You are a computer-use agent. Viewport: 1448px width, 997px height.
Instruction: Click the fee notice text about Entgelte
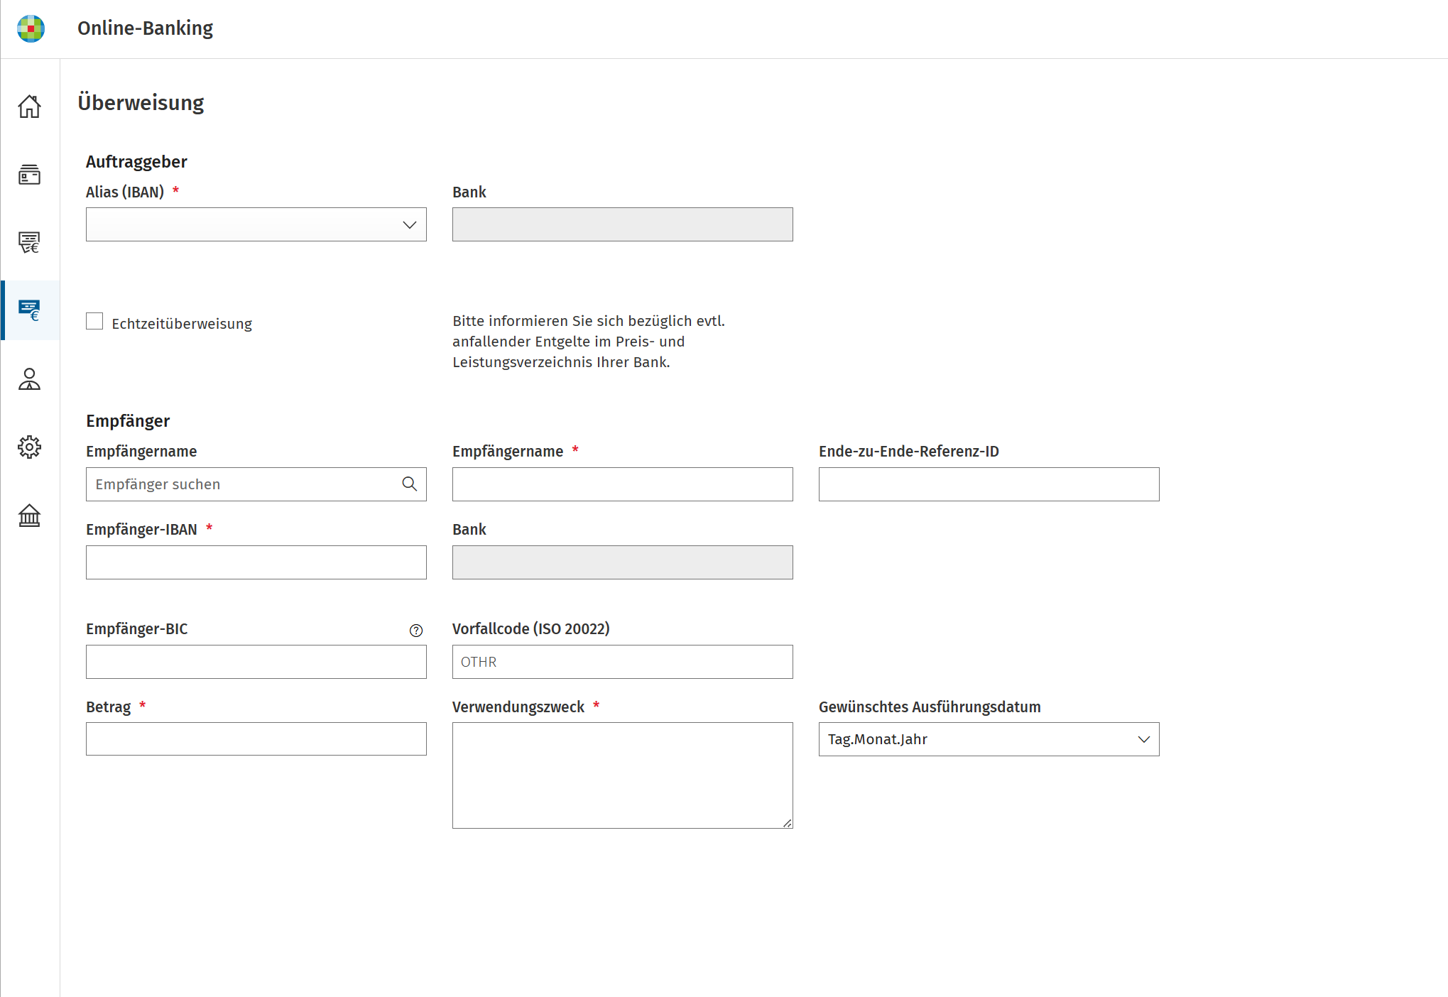[x=589, y=342]
